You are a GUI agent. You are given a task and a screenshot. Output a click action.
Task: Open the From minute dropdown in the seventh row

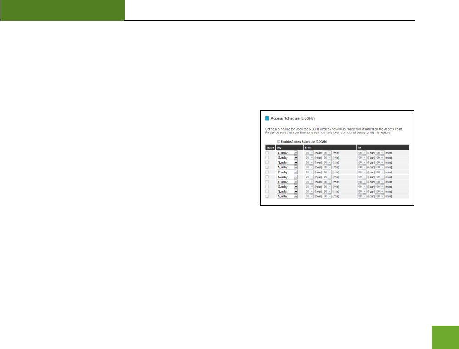pos(327,182)
